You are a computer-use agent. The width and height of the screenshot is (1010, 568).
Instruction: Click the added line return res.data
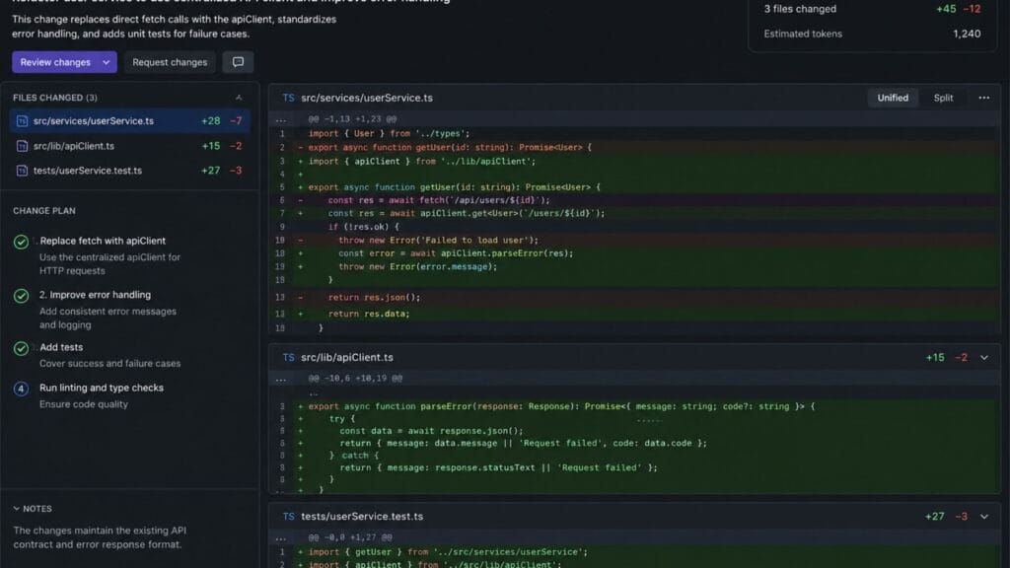click(634, 314)
